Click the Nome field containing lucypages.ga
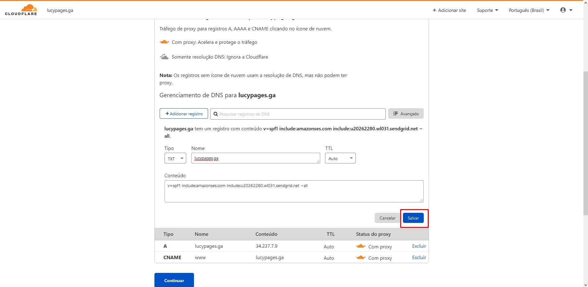 pos(256,158)
